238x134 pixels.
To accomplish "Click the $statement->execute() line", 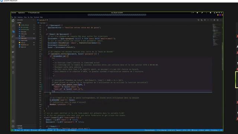I will click(x=58, y=45).
